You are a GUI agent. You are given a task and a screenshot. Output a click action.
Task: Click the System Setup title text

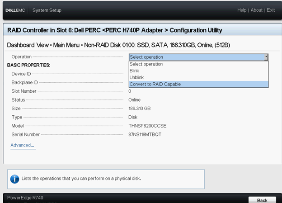(x=47, y=10)
